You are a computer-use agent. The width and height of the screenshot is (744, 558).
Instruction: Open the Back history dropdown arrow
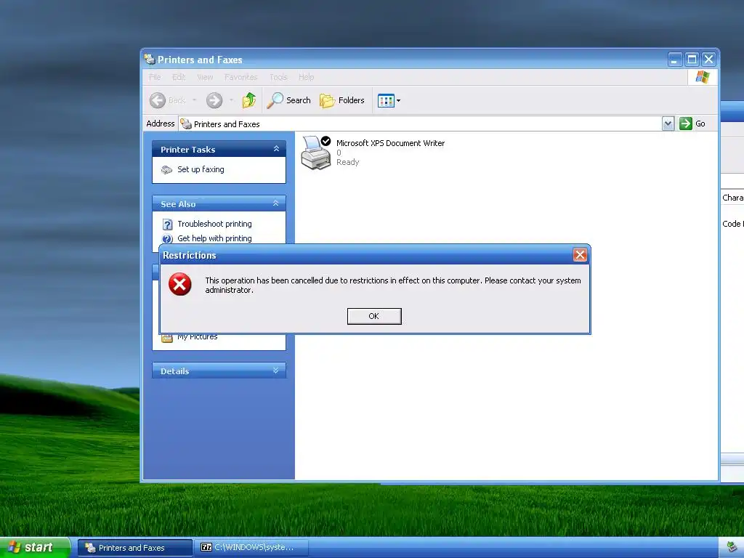click(195, 100)
